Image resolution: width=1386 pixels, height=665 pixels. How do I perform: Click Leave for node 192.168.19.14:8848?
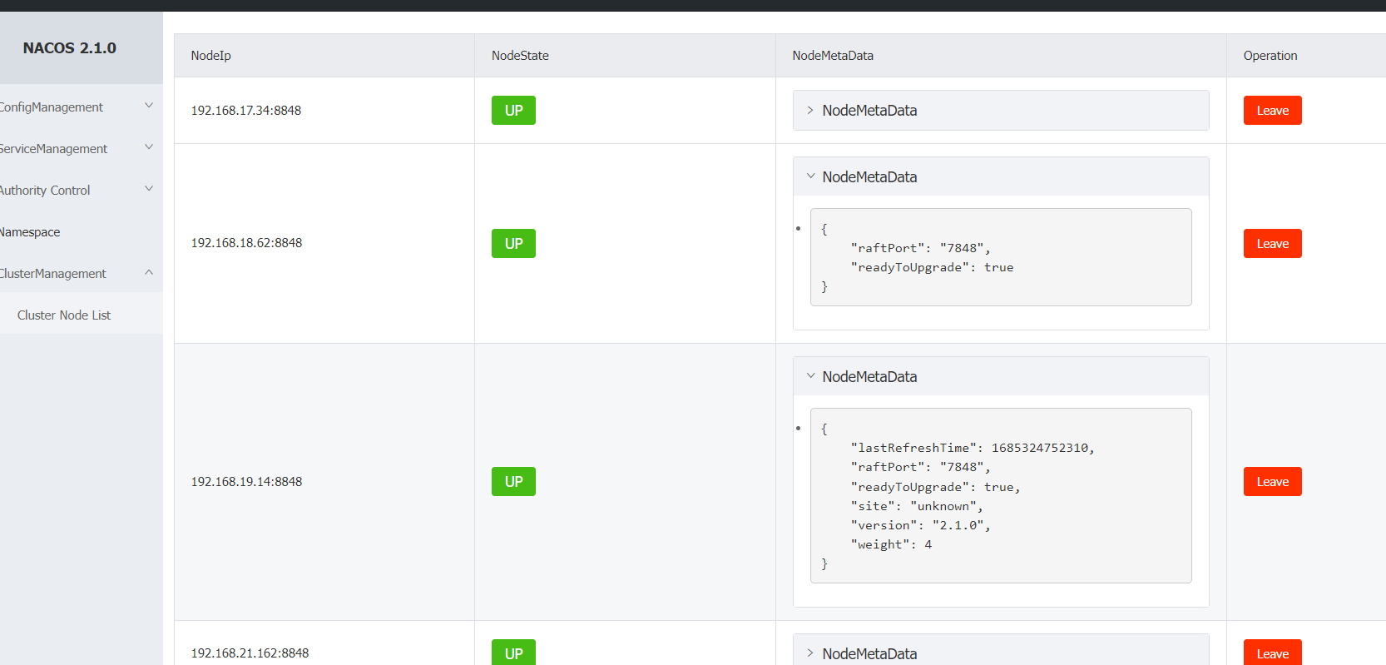click(1272, 481)
